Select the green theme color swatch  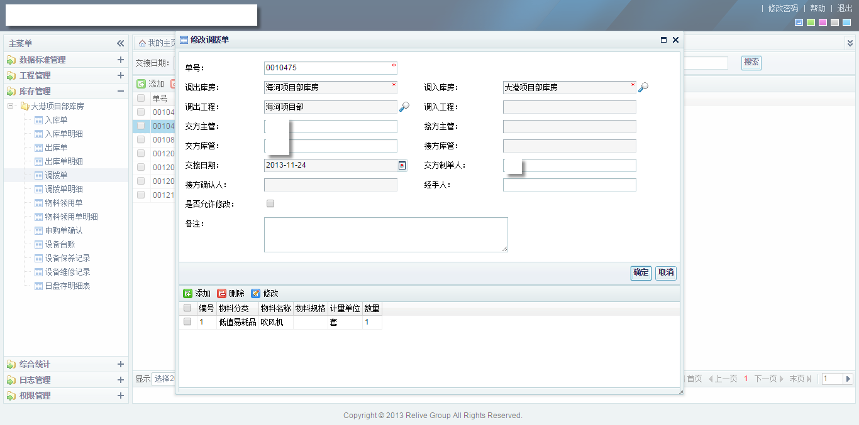(811, 23)
